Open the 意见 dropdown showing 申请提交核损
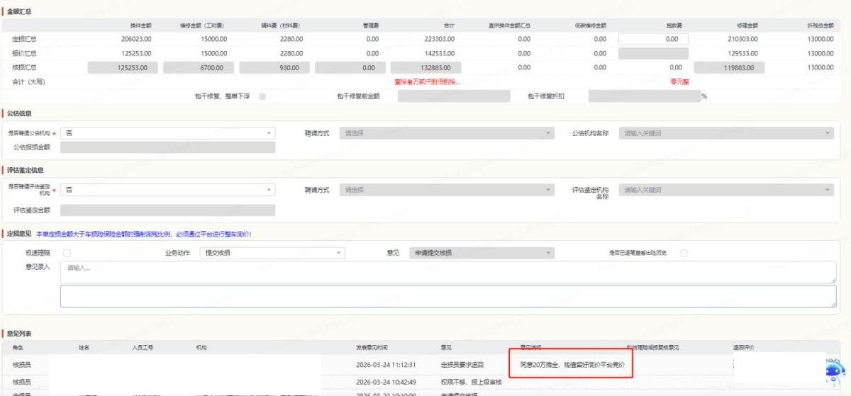The image size is (851, 396). 482,253
